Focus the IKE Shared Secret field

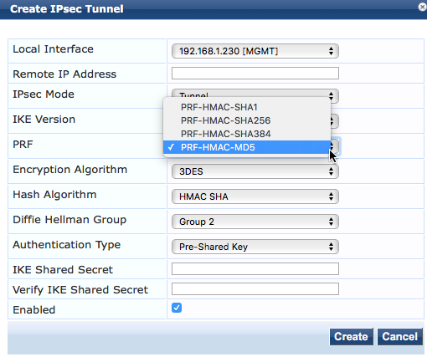[x=255, y=269]
